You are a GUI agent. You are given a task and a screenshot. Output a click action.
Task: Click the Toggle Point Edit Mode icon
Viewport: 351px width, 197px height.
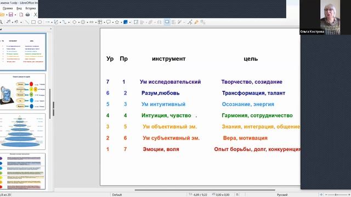point(190,22)
